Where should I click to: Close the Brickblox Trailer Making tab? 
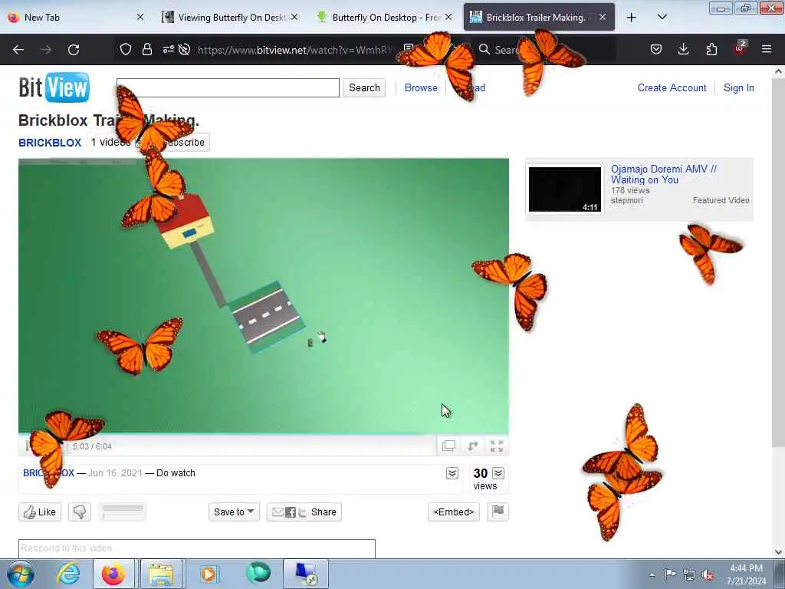603,17
